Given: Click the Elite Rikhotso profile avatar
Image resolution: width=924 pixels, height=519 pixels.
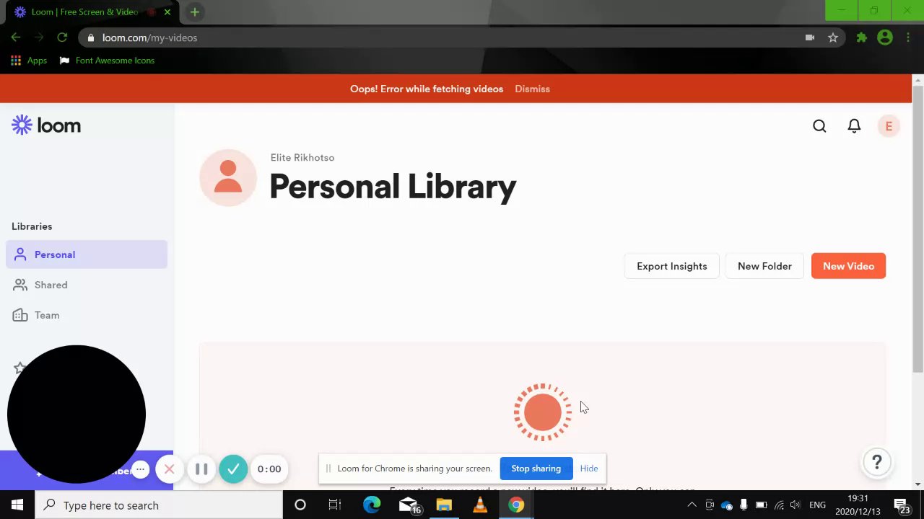Looking at the screenshot, I should click(228, 178).
